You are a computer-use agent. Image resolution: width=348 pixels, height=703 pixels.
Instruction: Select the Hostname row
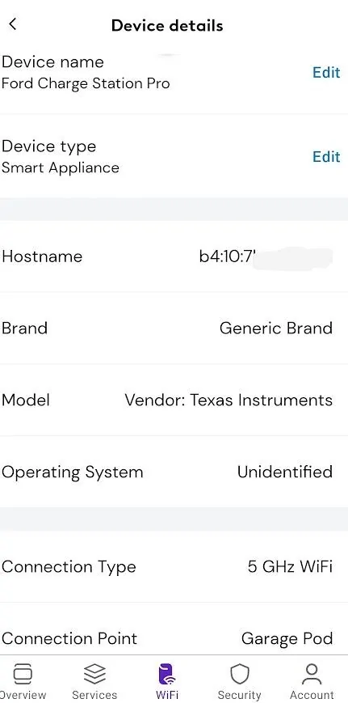click(174, 256)
